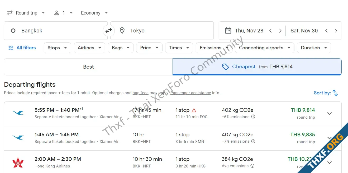Expand the THB 9,835 flight details

pyautogui.click(x=330, y=138)
